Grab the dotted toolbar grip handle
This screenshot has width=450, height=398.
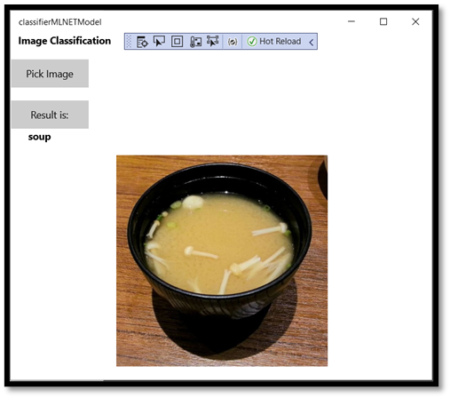tap(129, 41)
